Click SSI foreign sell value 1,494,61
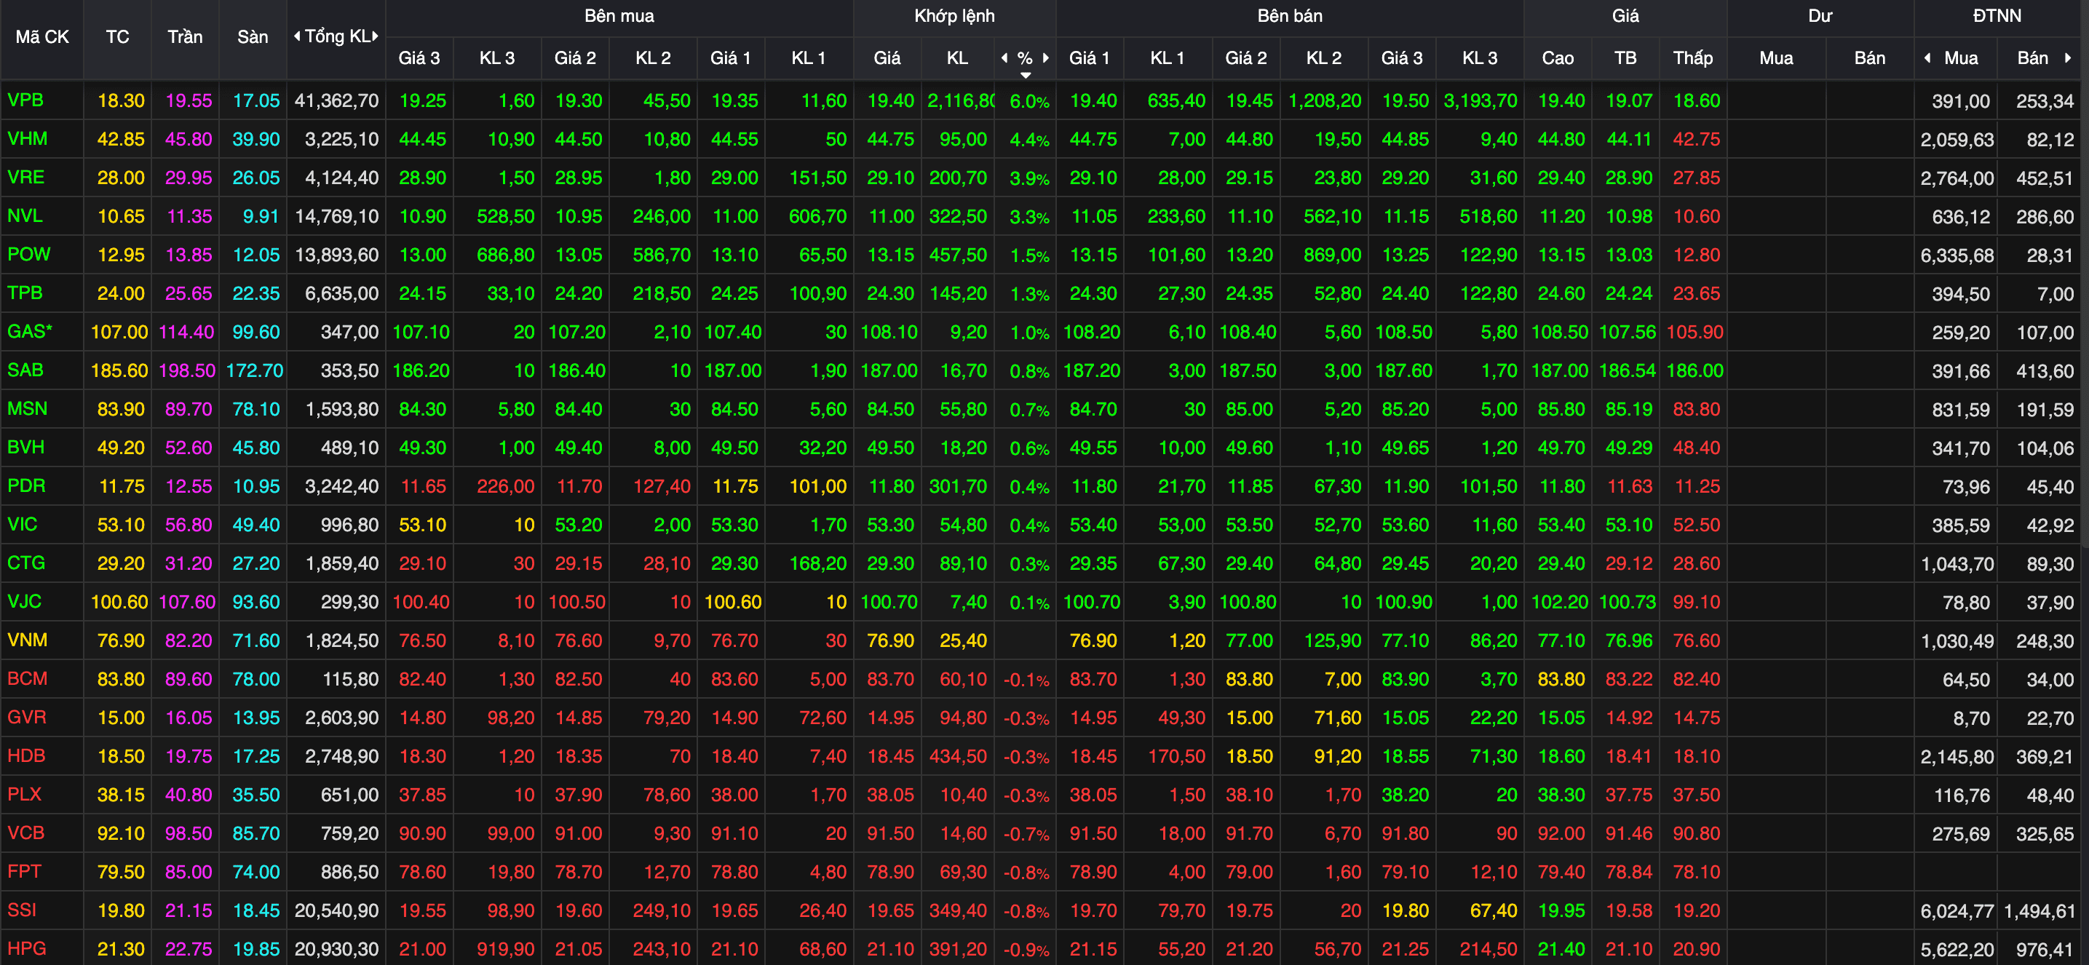2089x965 pixels. [2039, 910]
